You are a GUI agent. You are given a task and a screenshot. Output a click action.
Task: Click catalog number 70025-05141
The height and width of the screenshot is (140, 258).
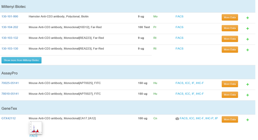click(x=10, y=83)
